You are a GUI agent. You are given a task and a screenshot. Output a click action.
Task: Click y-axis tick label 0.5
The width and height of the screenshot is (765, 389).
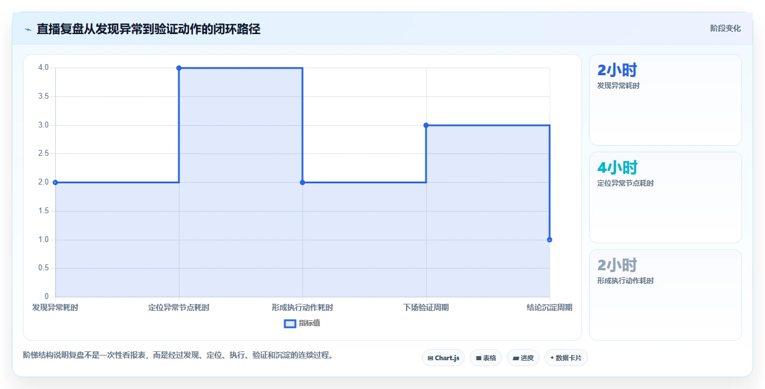click(x=44, y=268)
